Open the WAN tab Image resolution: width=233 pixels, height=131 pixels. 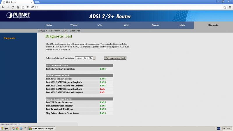pos(126,25)
